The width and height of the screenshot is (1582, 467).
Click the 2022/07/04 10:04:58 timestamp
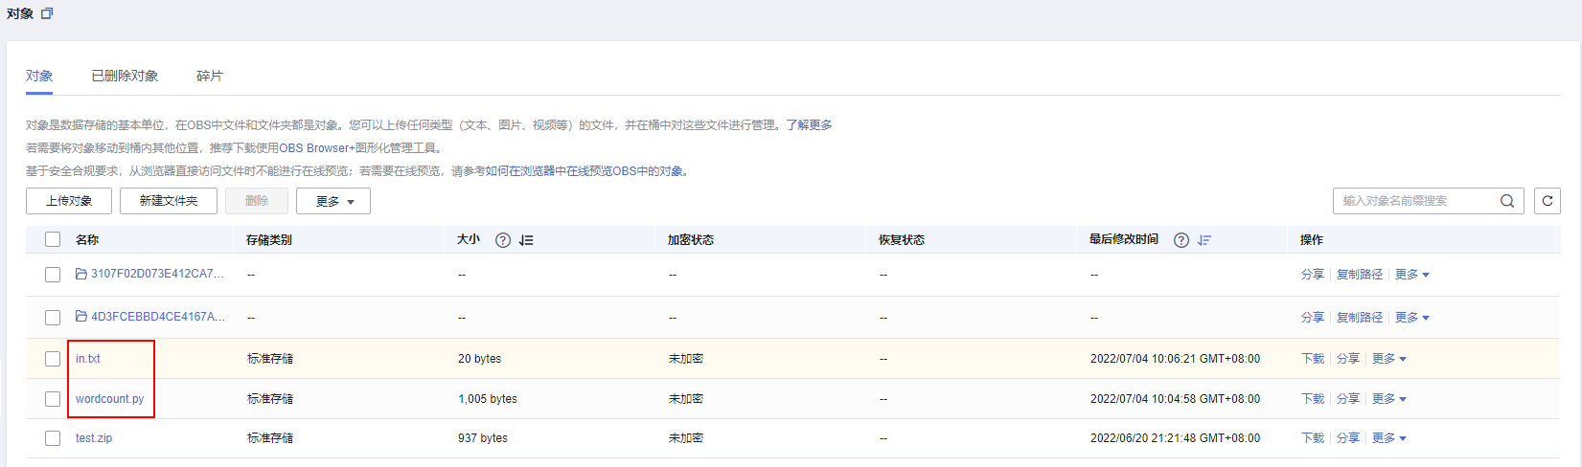[x=1175, y=399]
